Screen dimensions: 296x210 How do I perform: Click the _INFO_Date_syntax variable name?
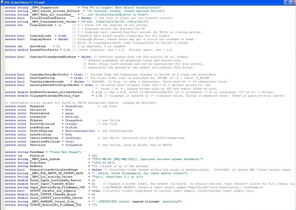(45, 159)
